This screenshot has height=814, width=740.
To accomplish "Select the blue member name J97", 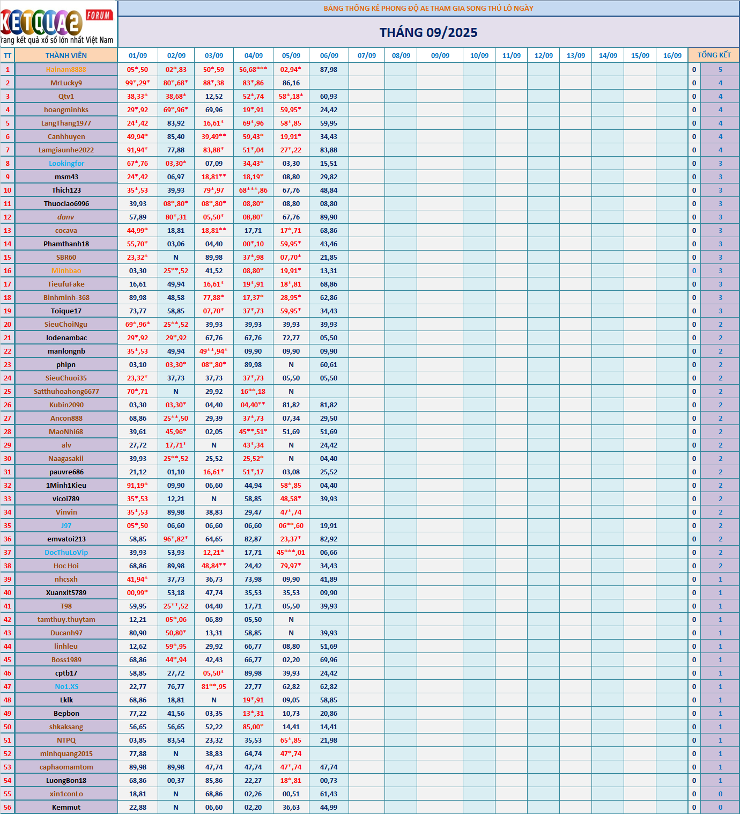I will click(66, 525).
